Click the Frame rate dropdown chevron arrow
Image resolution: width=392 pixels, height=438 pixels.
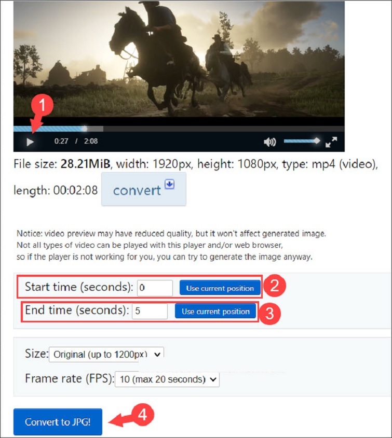coord(213,379)
